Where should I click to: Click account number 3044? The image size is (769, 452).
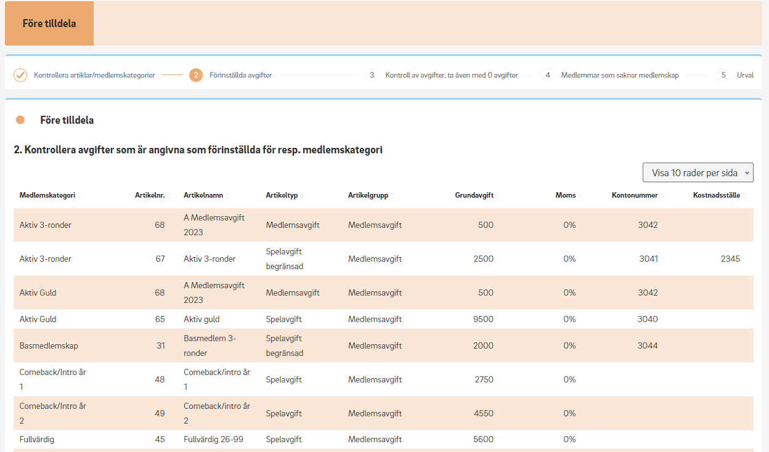click(648, 345)
